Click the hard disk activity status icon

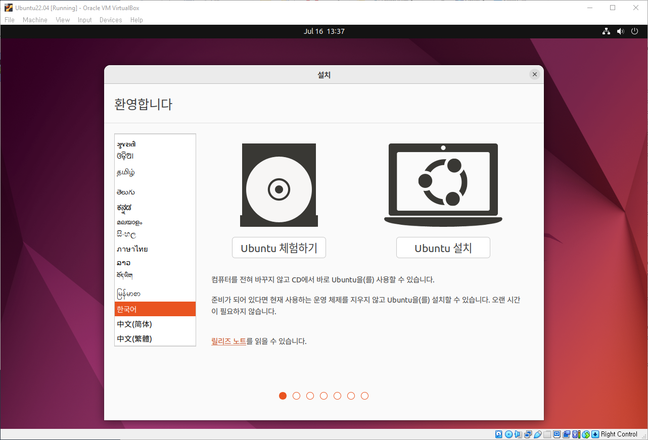pos(498,434)
